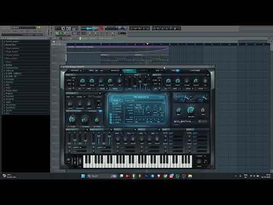The width and height of the screenshot is (273, 205).
Task: Open Projects folder in browser
Action: tap(9, 93)
